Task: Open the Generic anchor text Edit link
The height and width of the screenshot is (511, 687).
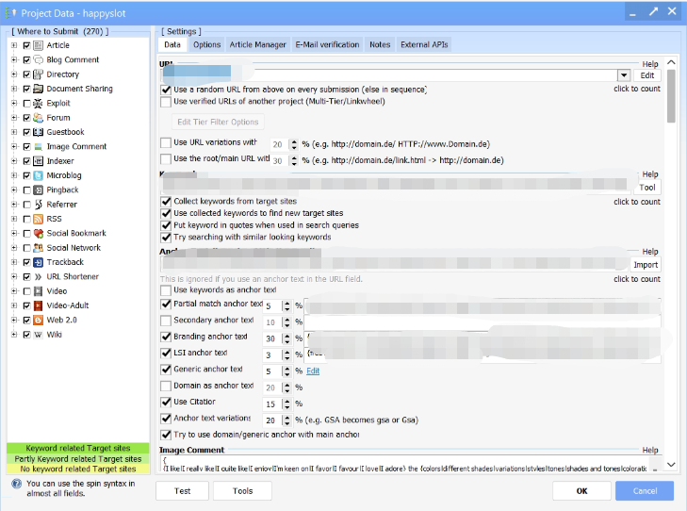Action: click(313, 371)
